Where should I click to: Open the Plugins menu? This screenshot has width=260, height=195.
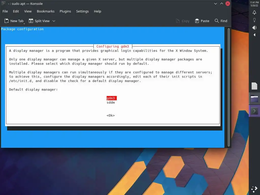pos(65,11)
